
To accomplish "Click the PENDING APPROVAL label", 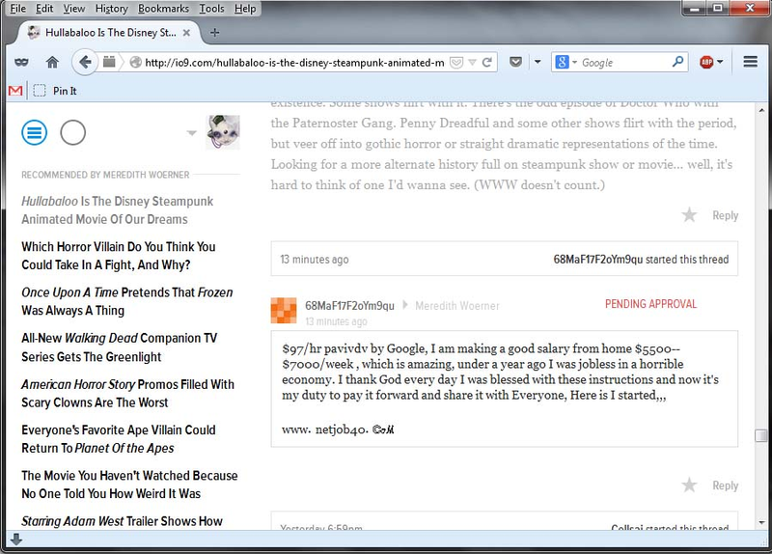I will click(650, 304).
